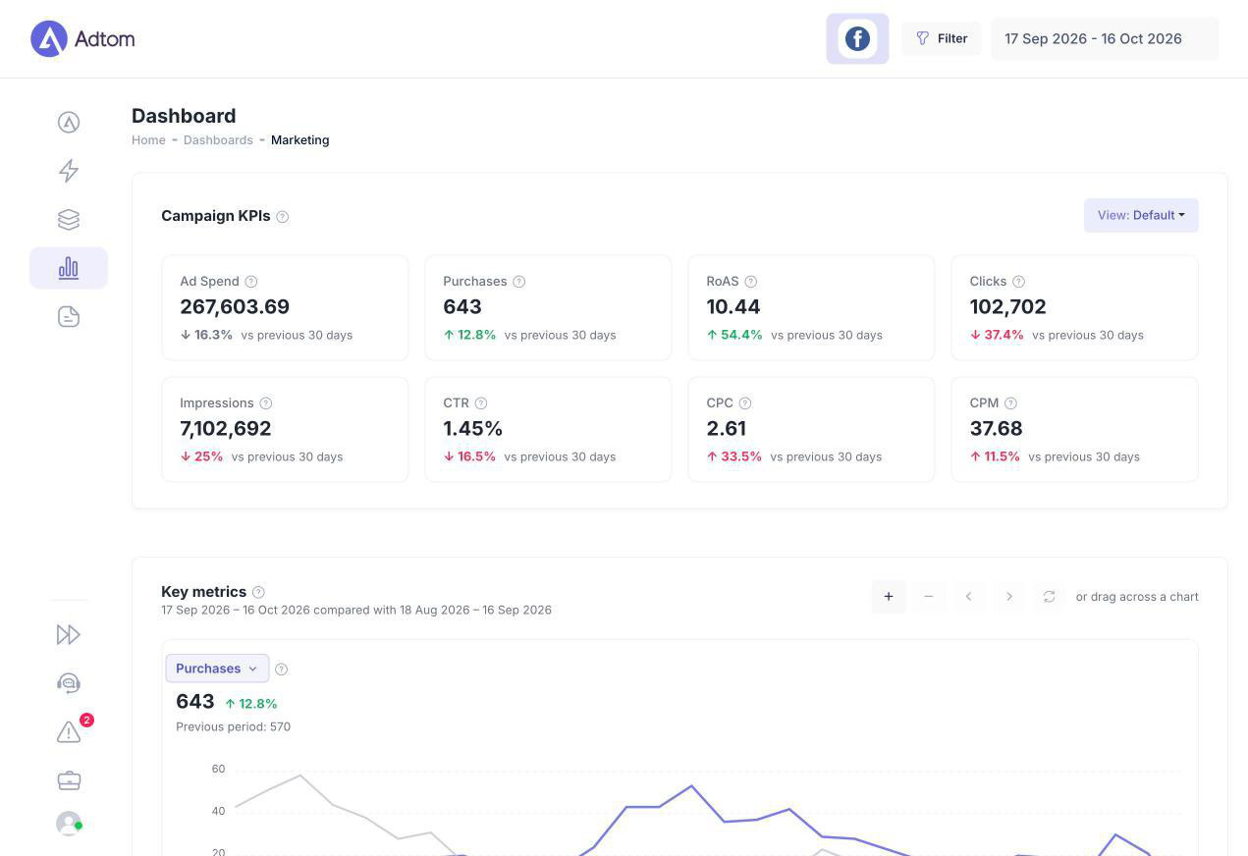The height and width of the screenshot is (856, 1248).
Task: Go to Dashboards breadcrumb link
Action: [218, 140]
